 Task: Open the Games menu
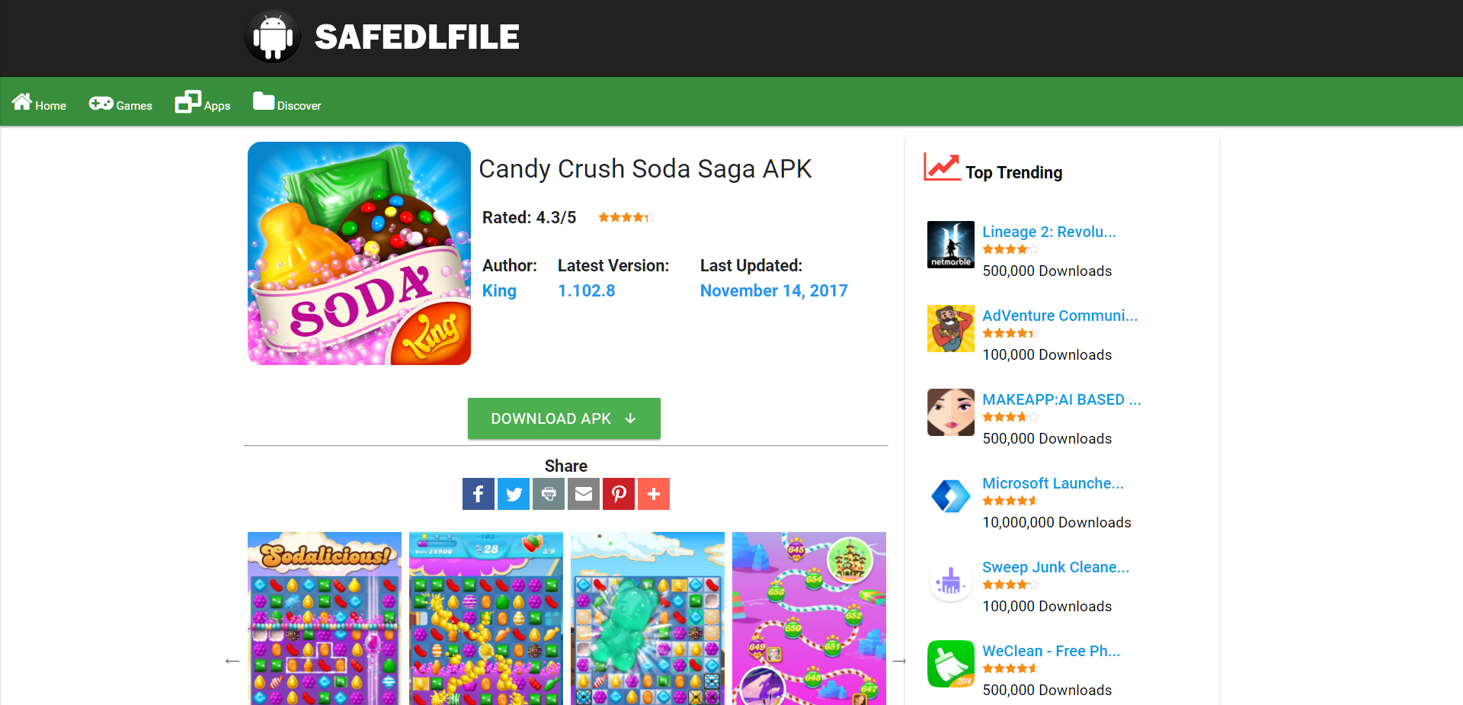coord(120,104)
